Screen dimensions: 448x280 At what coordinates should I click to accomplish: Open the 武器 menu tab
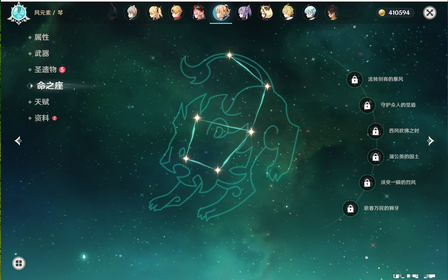(42, 54)
